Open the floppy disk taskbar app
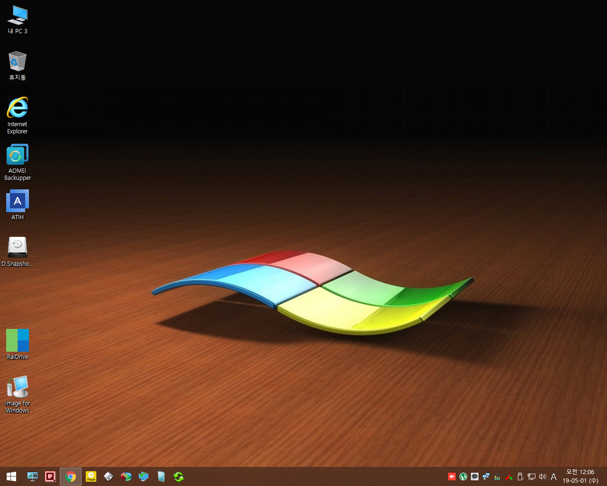 point(108,477)
